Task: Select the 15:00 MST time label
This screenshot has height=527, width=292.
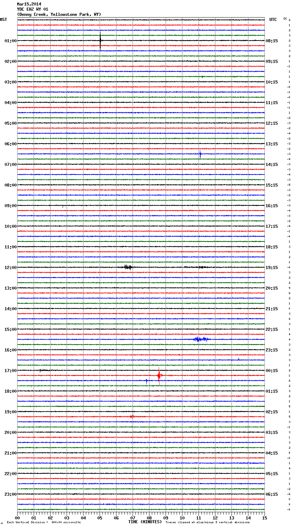Action: click(x=11, y=329)
